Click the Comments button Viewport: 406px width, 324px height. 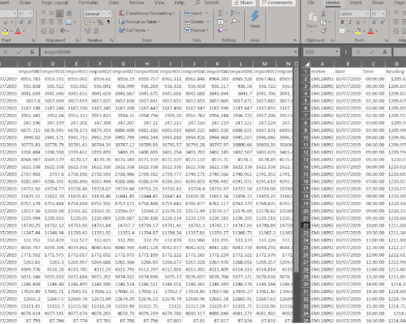click(277, 3)
